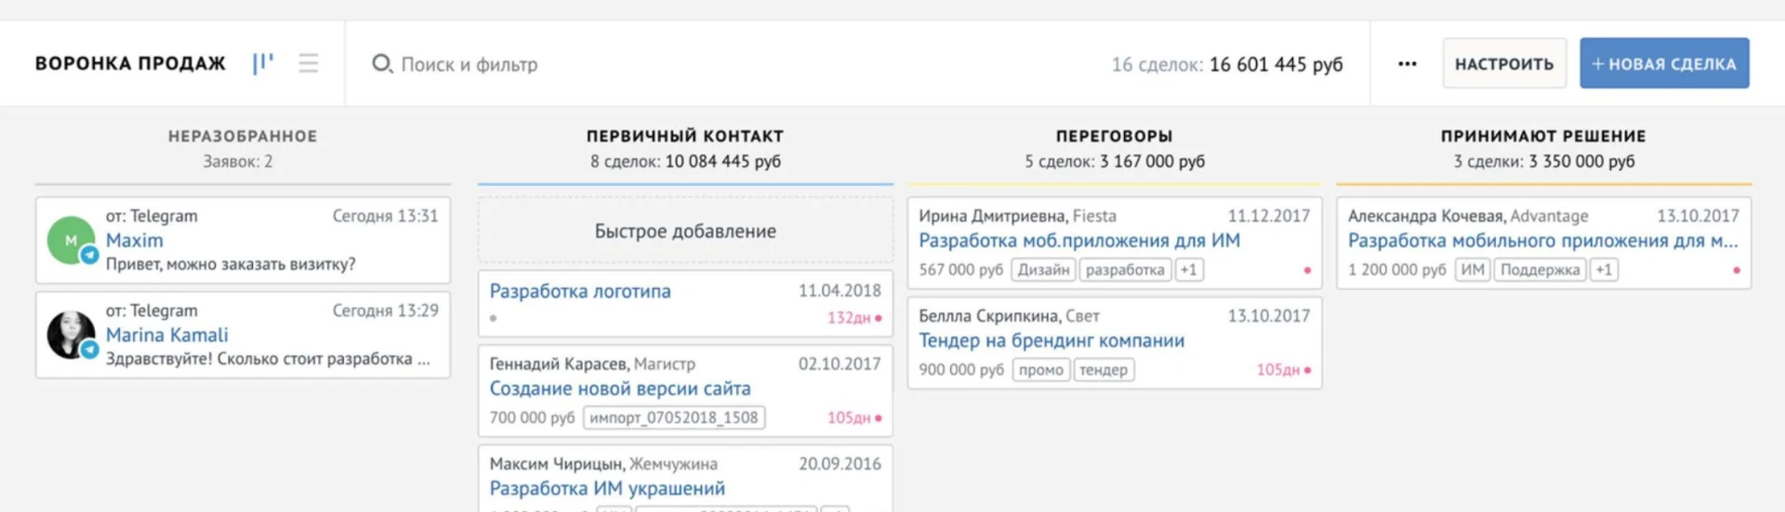This screenshot has width=1785, height=512.
Task: Click +1 tag on Advantage deal
Action: pyautogui.click(x=1604, y=269)
